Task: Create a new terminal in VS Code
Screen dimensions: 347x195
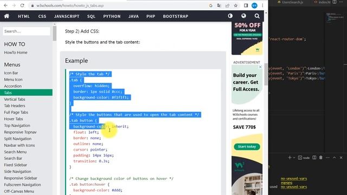Action: [x=290, y=158]
